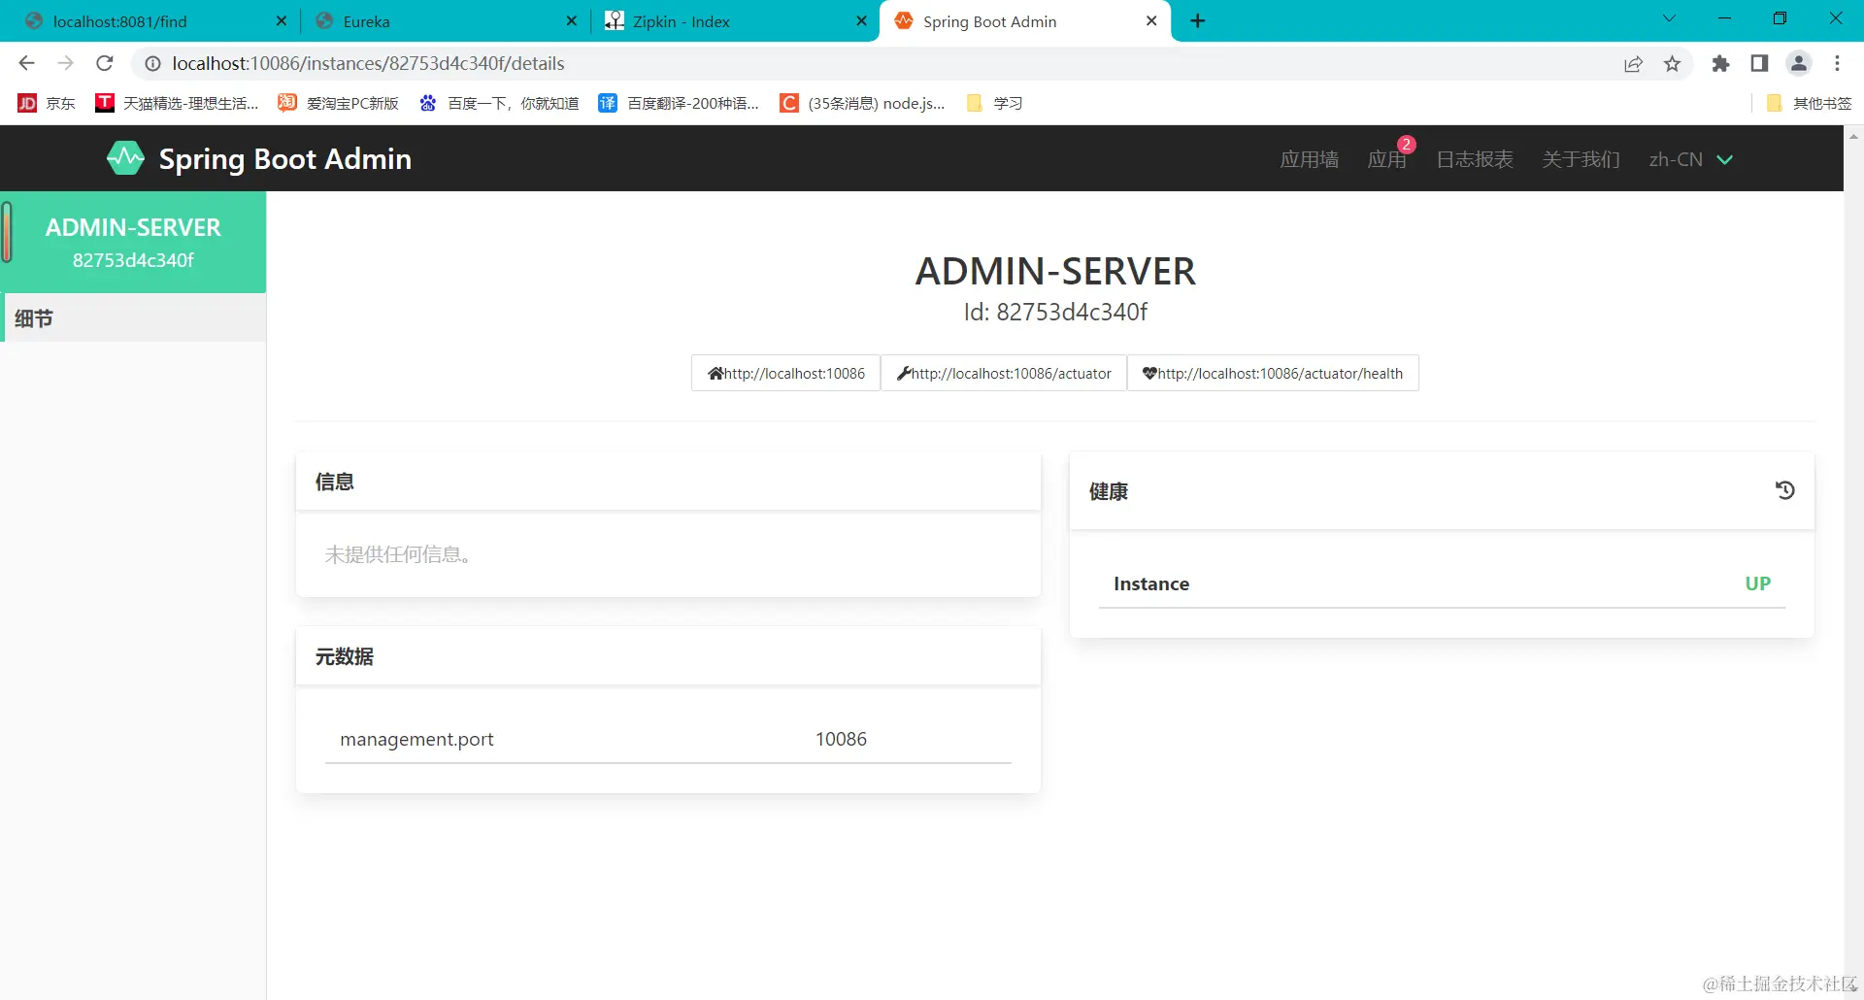Switch to the Zipkin - Index tab
The width and height of the screenshot is (1864, 1000).
coord(735,20)
